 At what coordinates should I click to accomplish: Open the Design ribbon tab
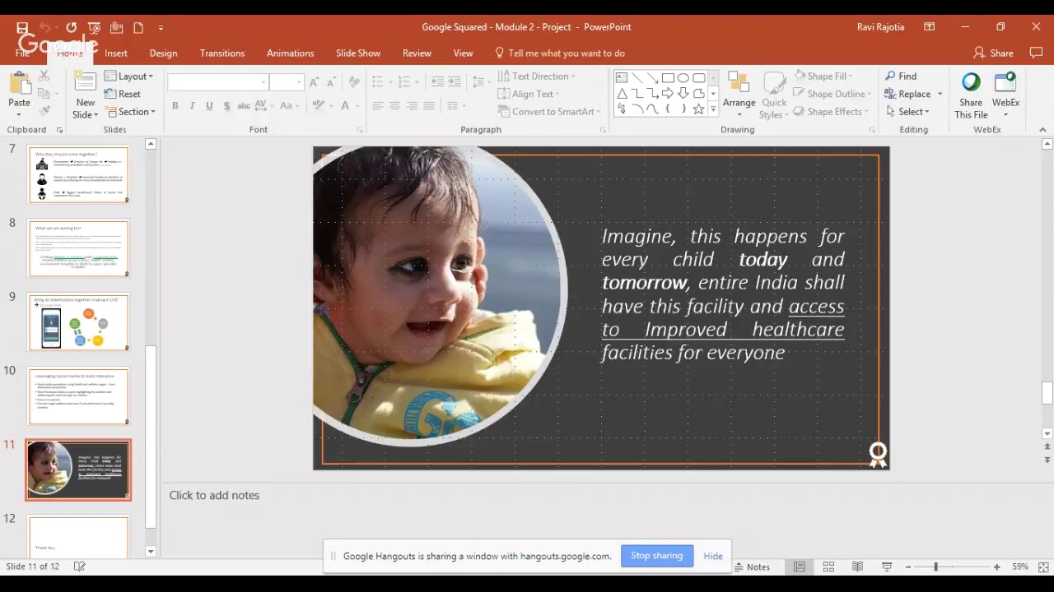point(163,53)
